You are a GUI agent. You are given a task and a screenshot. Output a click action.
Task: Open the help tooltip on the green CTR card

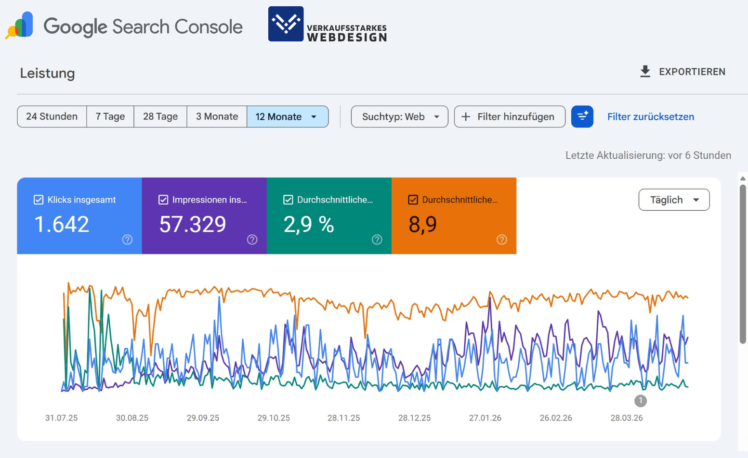pos(377,239)
